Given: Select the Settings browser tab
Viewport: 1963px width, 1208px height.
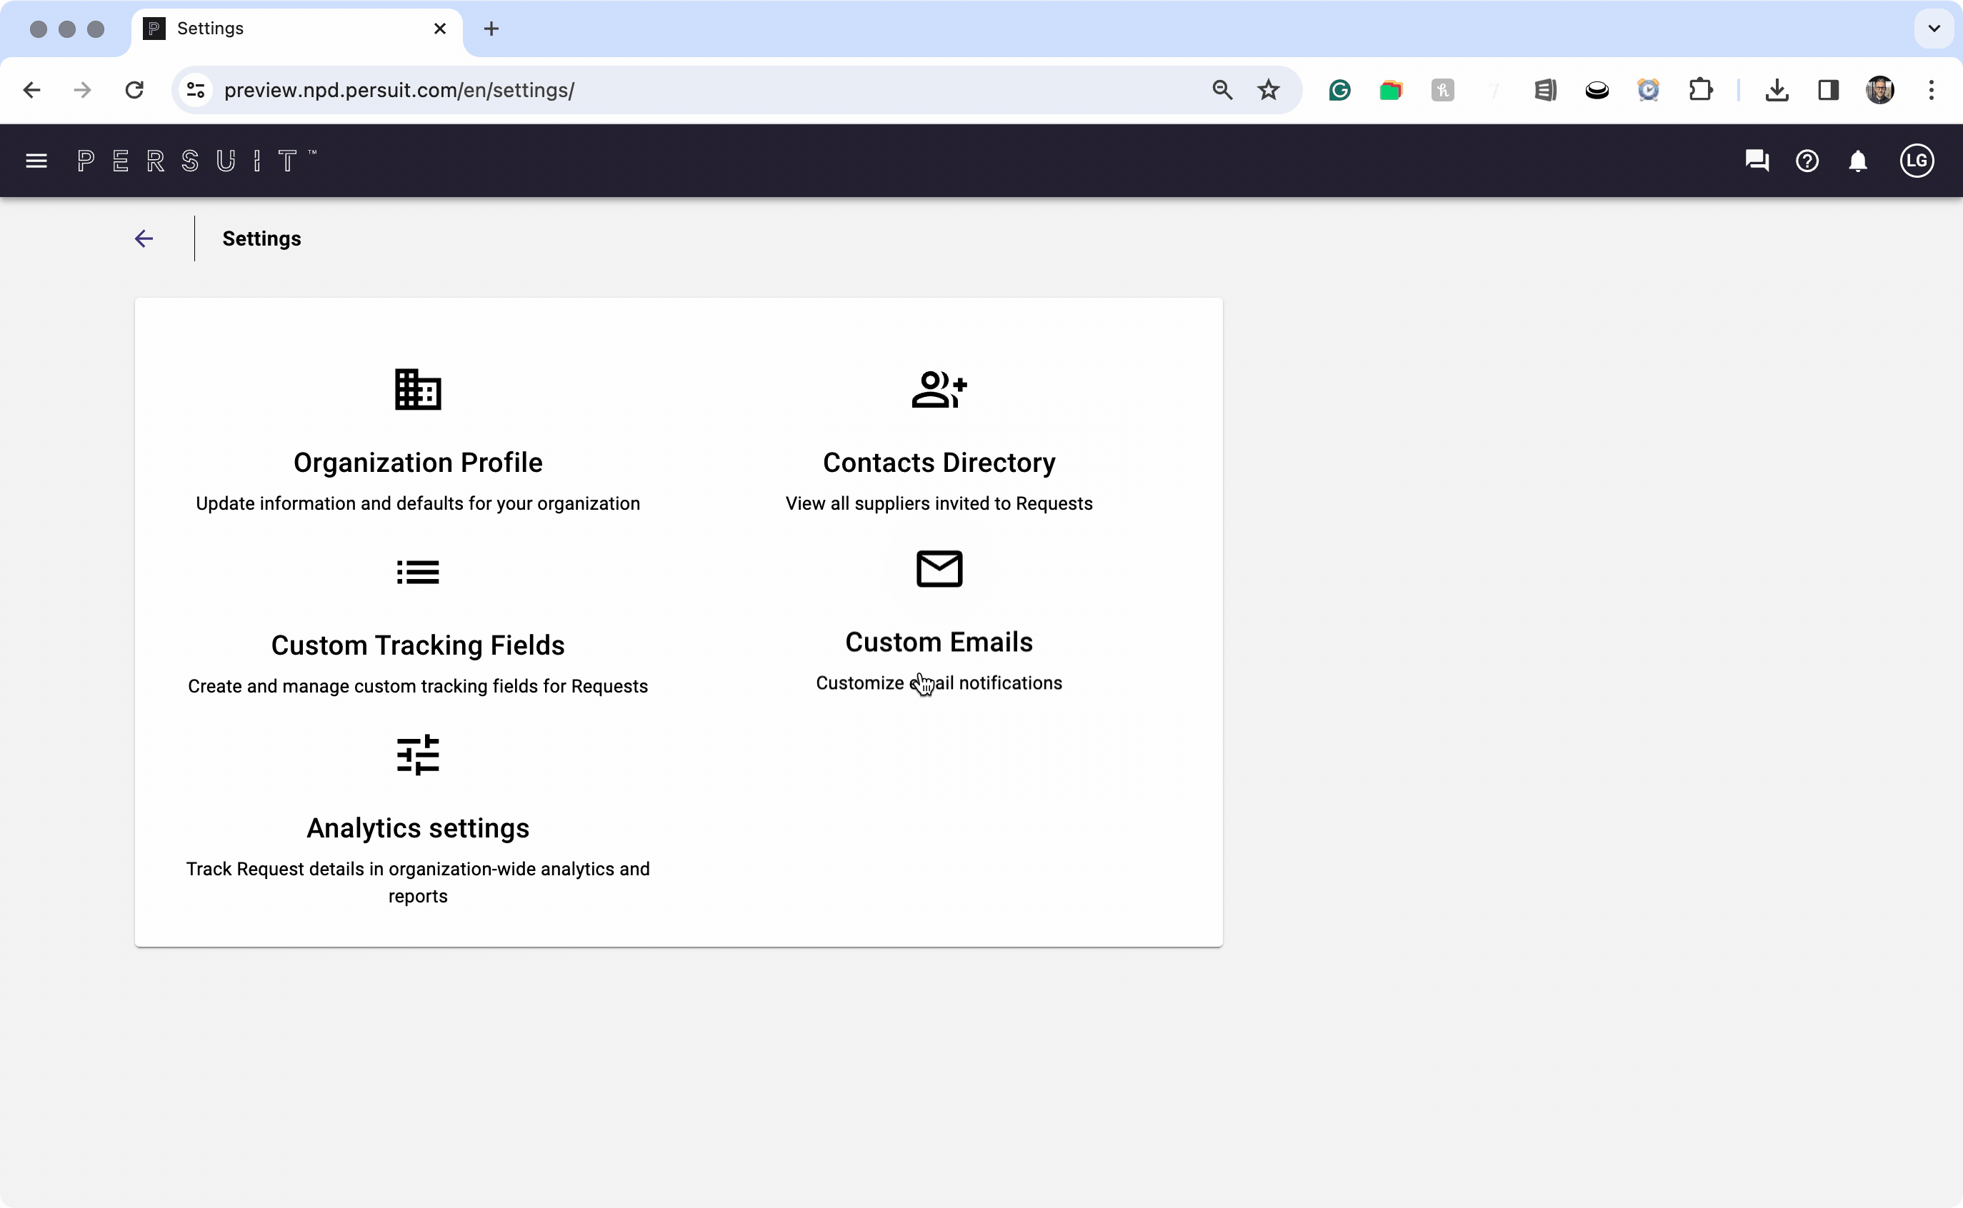Looking at the screenshot, I should pyautogui.click(x=296, y=29).
